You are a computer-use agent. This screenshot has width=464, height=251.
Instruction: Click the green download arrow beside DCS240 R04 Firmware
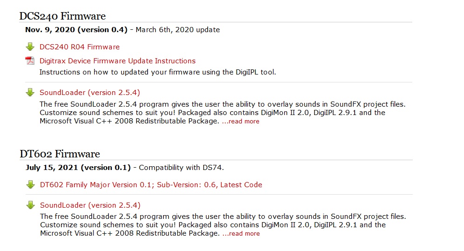[30, 47]
